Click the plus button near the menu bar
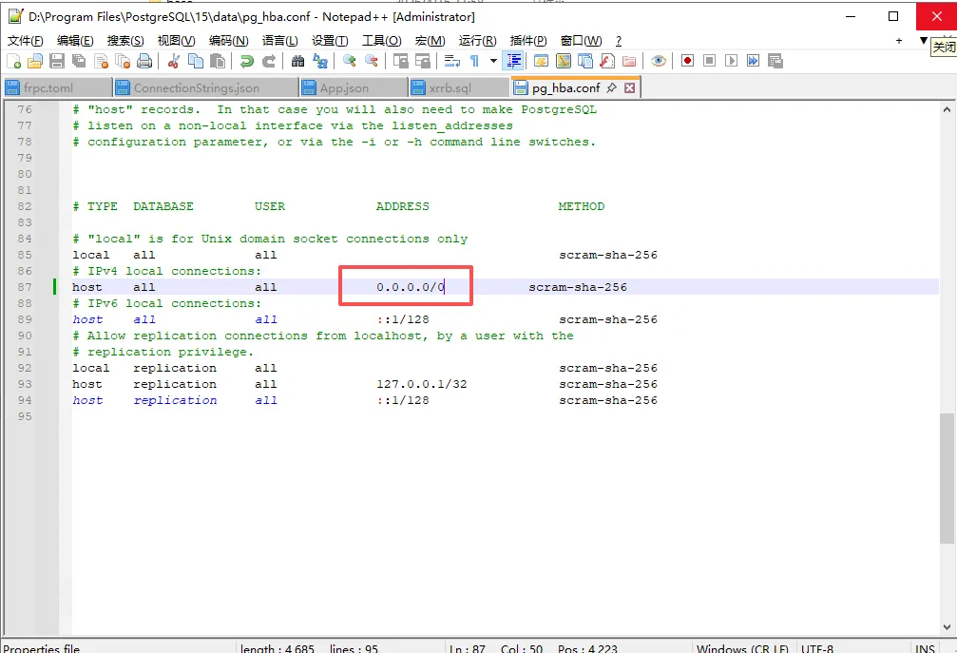957x653 pixels. pyautogui.click(x=899, y=40)
